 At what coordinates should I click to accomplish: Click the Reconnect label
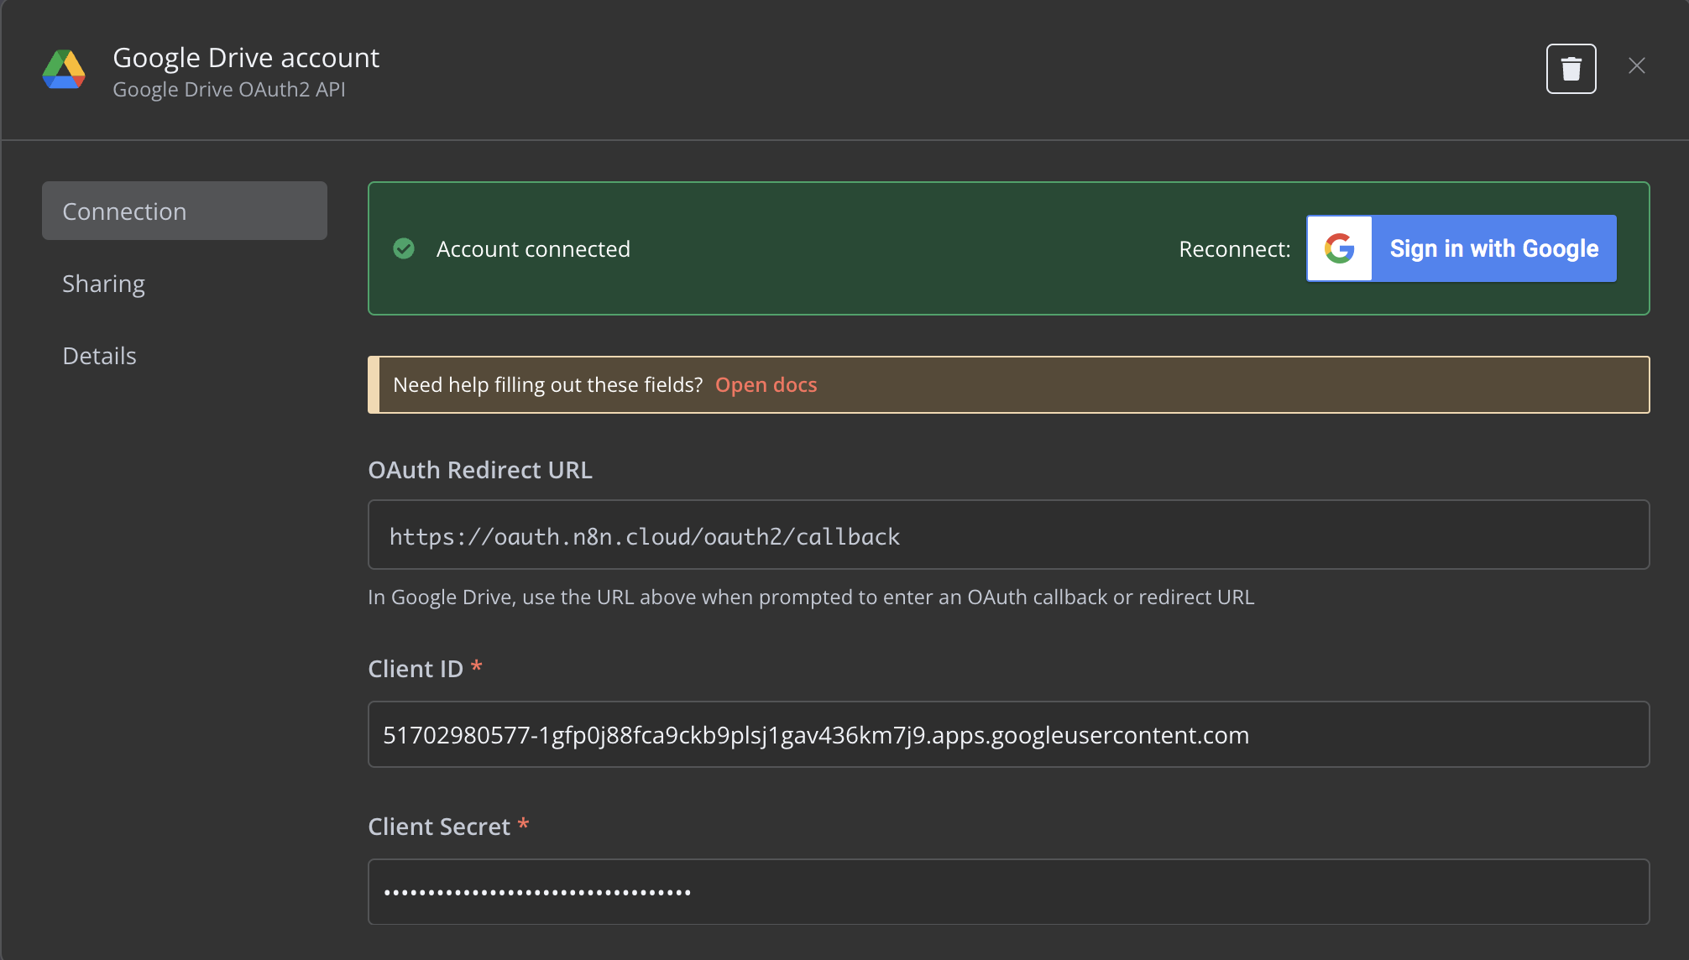tap(1234, 249)
